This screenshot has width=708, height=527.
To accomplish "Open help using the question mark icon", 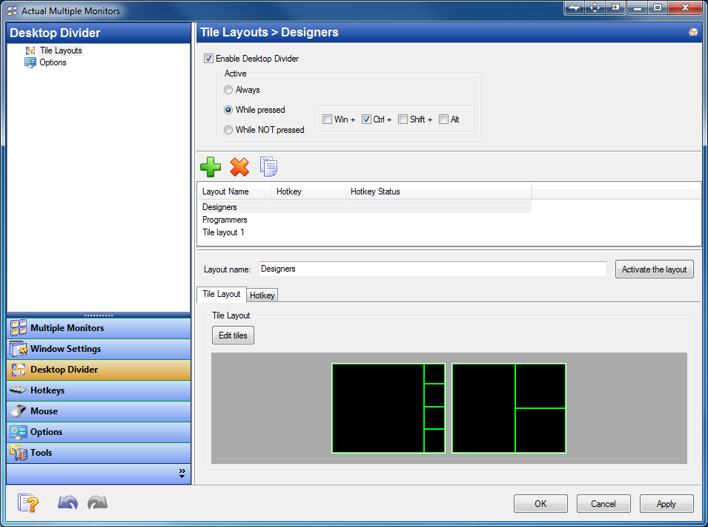I will 28,503.
